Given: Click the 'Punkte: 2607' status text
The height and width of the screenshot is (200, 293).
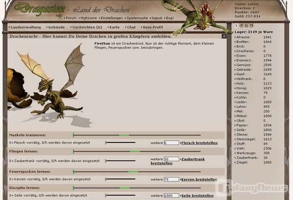Looking at the screenshot, I should pos(247,12).
